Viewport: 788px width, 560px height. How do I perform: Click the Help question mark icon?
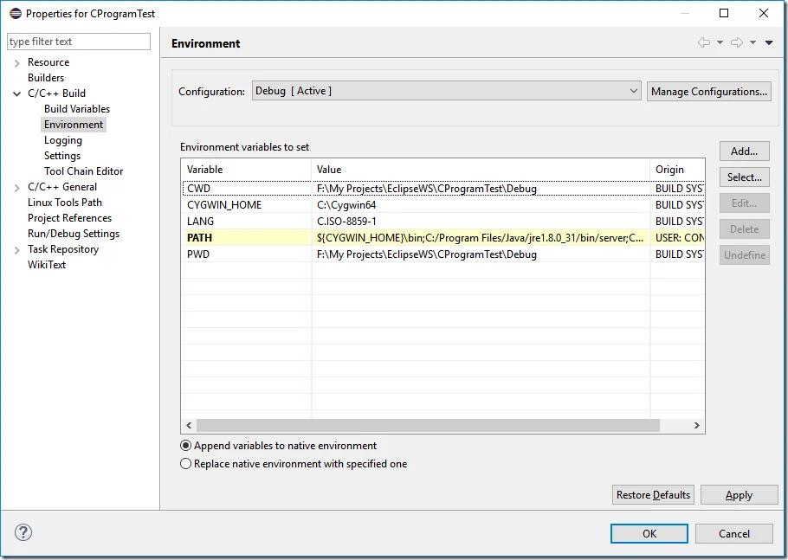[22, 533]
